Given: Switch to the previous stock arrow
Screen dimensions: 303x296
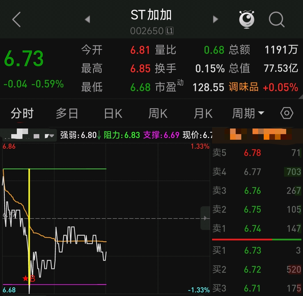Looking at the screenshot, I should pos(88,19).
